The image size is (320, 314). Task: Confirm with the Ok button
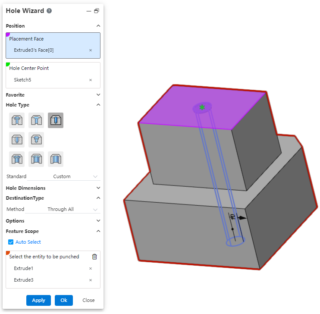[64, 300]
